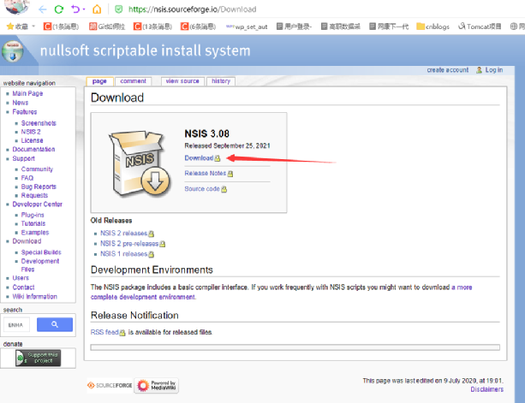Screen dimensions: 525x403
Task: Click the Log in link
Action: (494, 70)
